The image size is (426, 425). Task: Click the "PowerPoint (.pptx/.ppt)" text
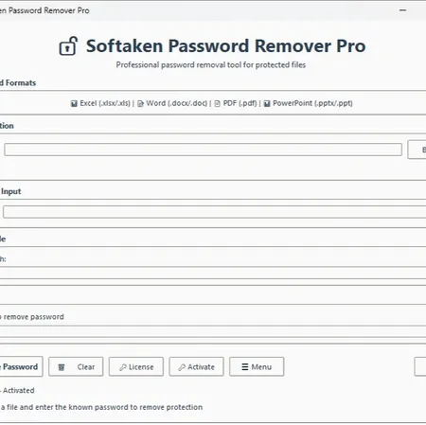[x=312, y=103]
